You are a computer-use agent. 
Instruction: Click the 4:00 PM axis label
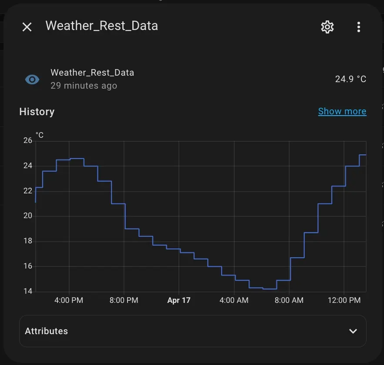pos(69,300)
